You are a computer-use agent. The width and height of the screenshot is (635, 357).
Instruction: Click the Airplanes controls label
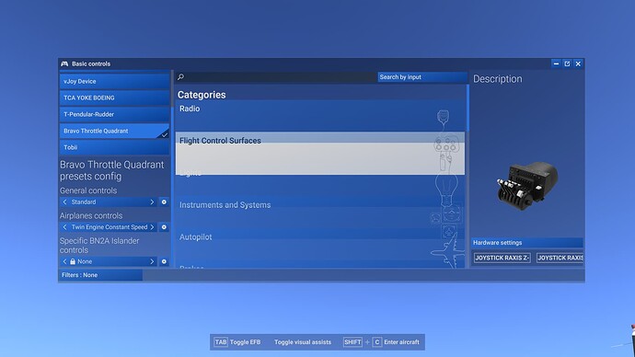click(x=91, y=215)
